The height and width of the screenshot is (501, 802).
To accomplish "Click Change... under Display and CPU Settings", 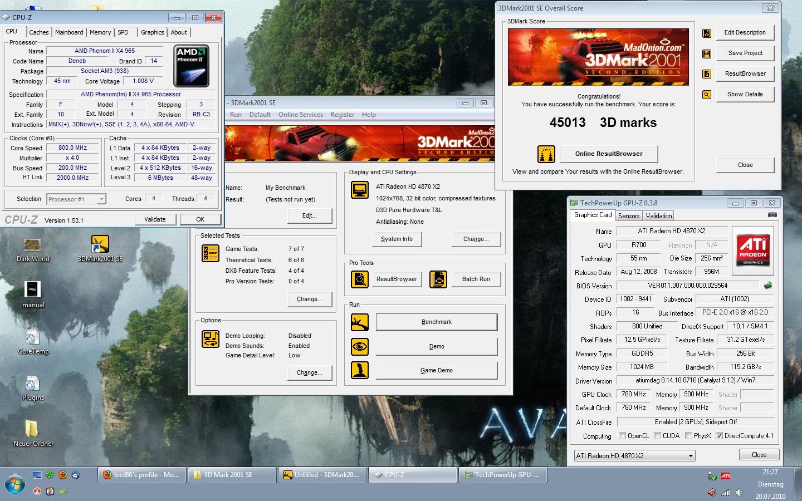I will coord(476,239).
